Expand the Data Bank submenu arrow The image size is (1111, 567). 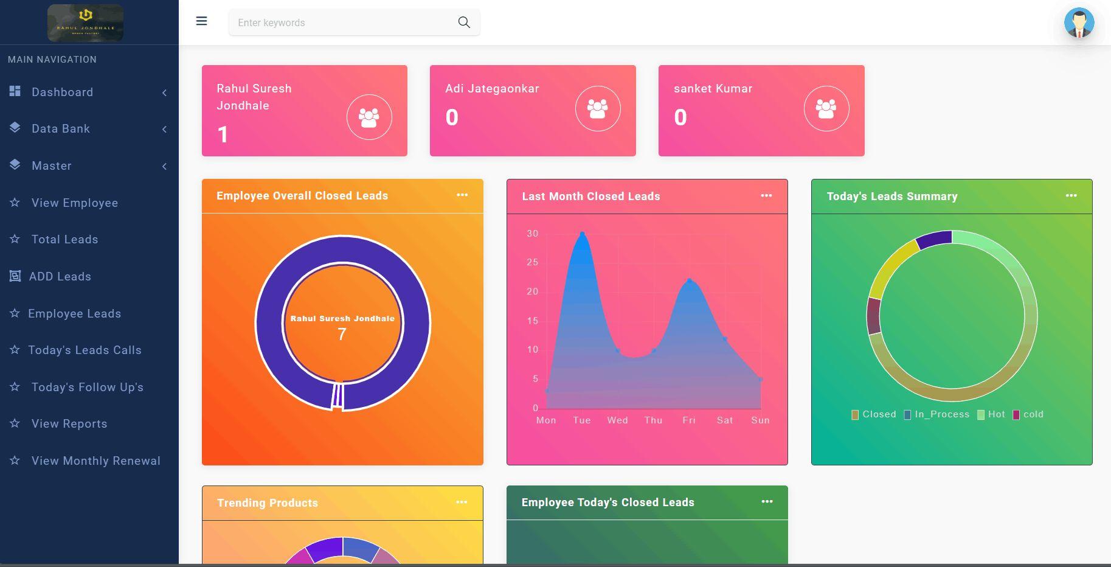click(164, 129)
